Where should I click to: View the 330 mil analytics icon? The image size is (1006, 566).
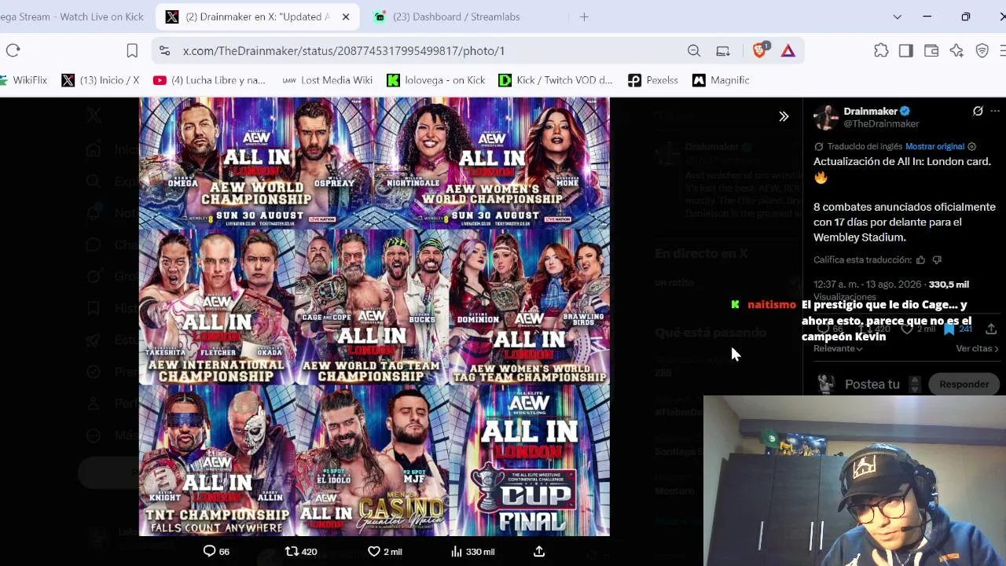(472, 552)
